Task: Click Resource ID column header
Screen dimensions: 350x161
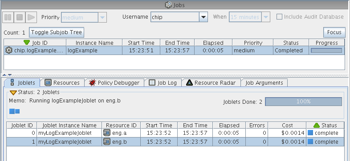Action: pyautogui.click(x=121, y=125)
